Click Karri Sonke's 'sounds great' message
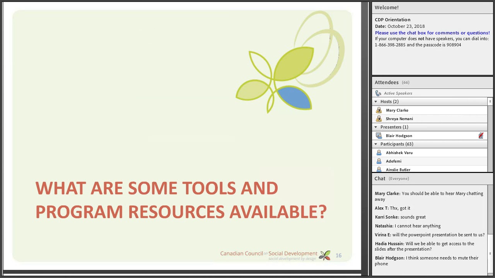 point(400,217)
